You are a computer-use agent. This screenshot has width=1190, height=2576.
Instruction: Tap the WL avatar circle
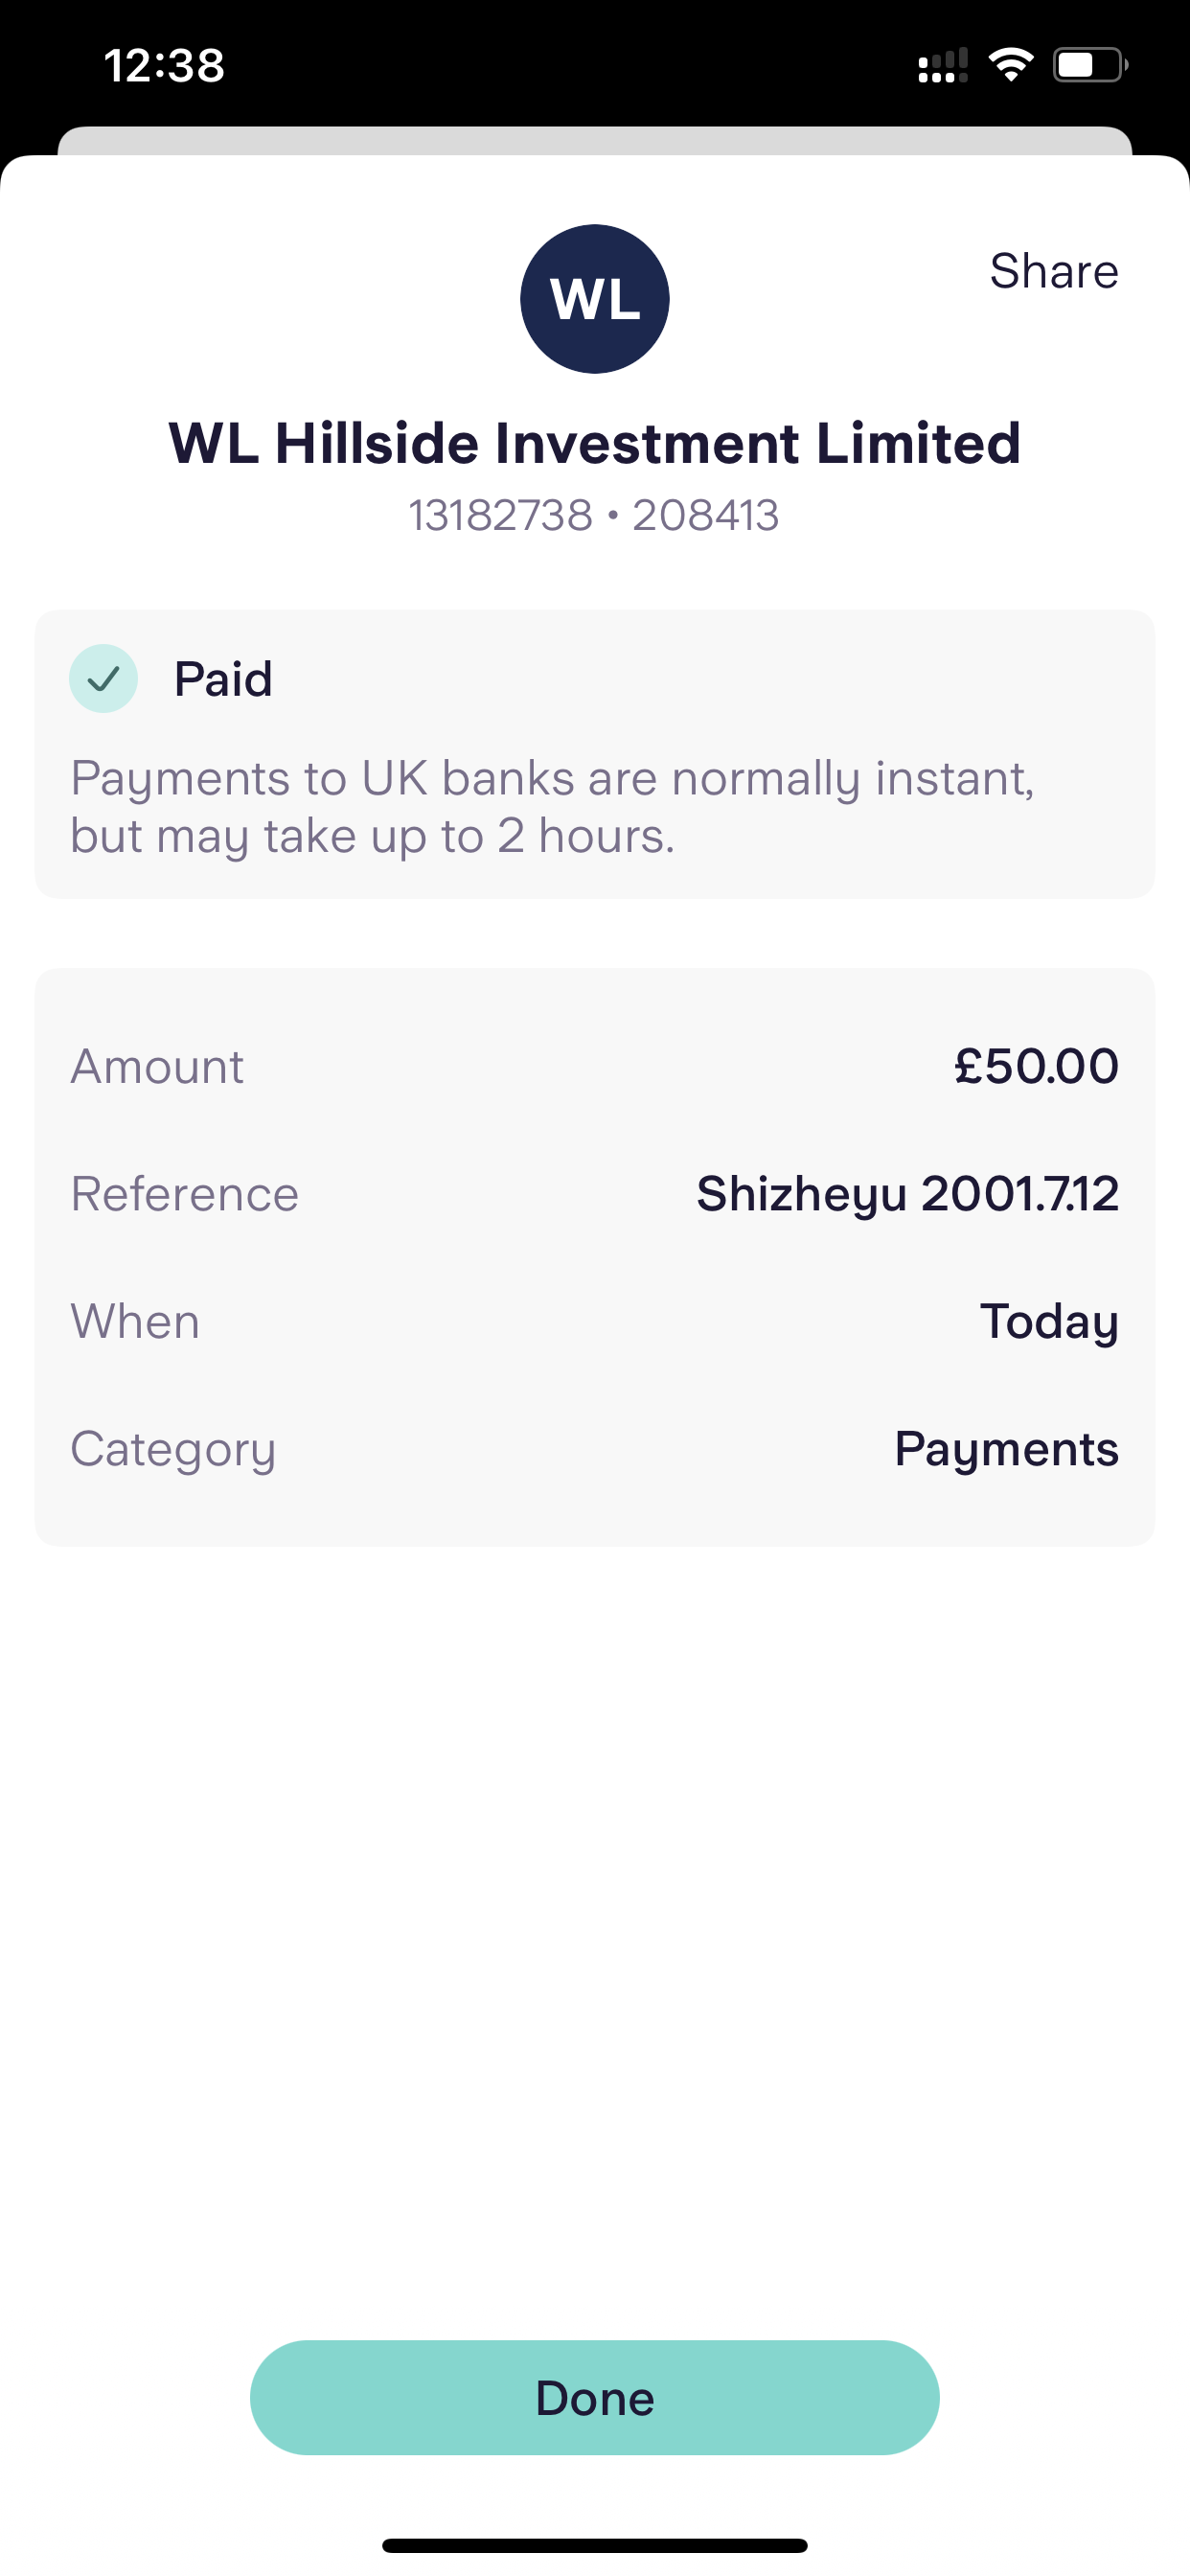[594, 299]
